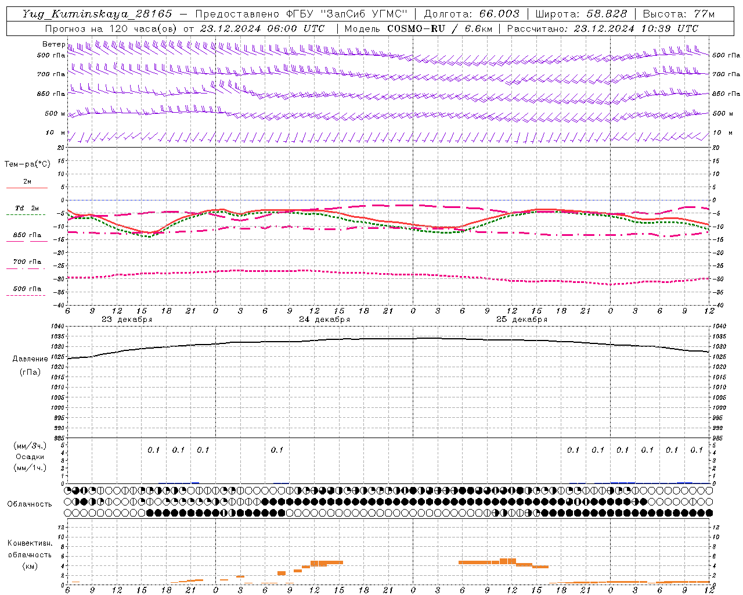
Task: Click the 'Облачность' cloud cover label
Action: click(x=30, y=504)
